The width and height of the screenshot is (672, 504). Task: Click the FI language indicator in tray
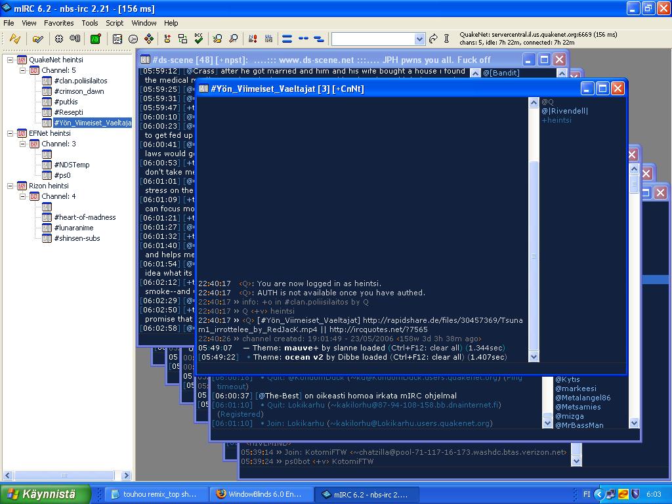coord(587,494)
